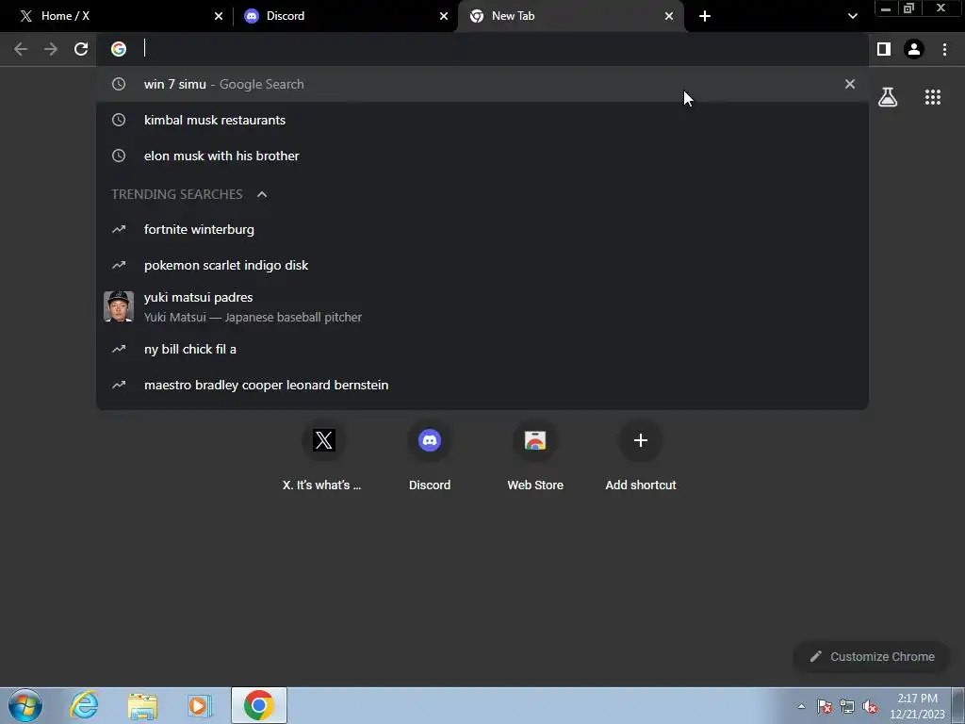
Task: Click the muted volume speaker icon
Action: (870, 706)
